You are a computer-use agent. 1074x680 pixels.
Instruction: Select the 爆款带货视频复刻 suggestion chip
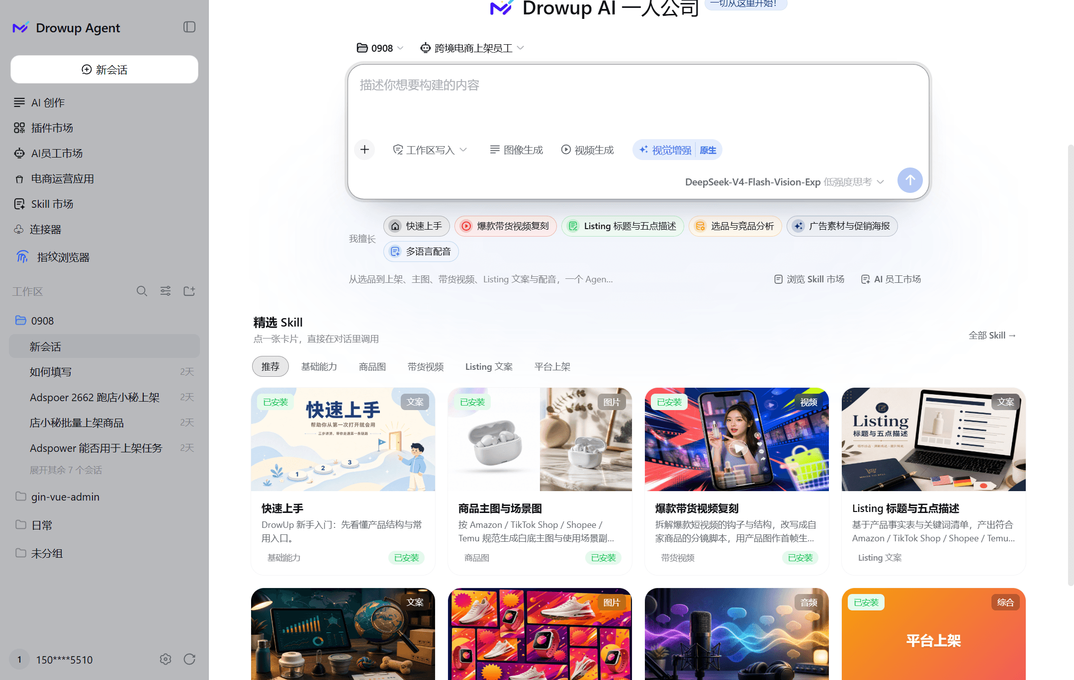[506, 226]
